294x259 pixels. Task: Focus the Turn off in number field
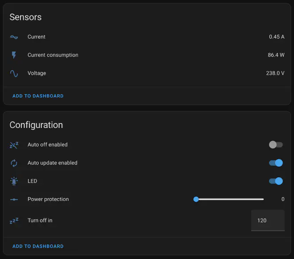point(267,220)
